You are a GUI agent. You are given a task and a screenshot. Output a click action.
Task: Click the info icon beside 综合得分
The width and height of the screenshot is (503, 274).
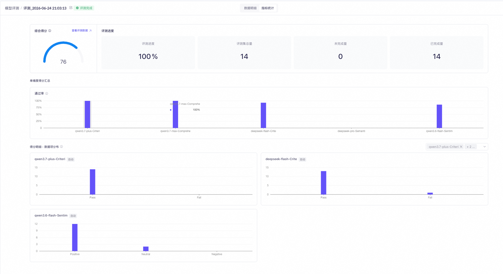click(50, 31)
